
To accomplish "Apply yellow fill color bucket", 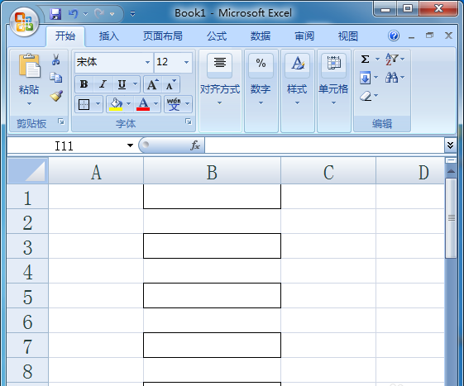I will [x=116, y=104].
